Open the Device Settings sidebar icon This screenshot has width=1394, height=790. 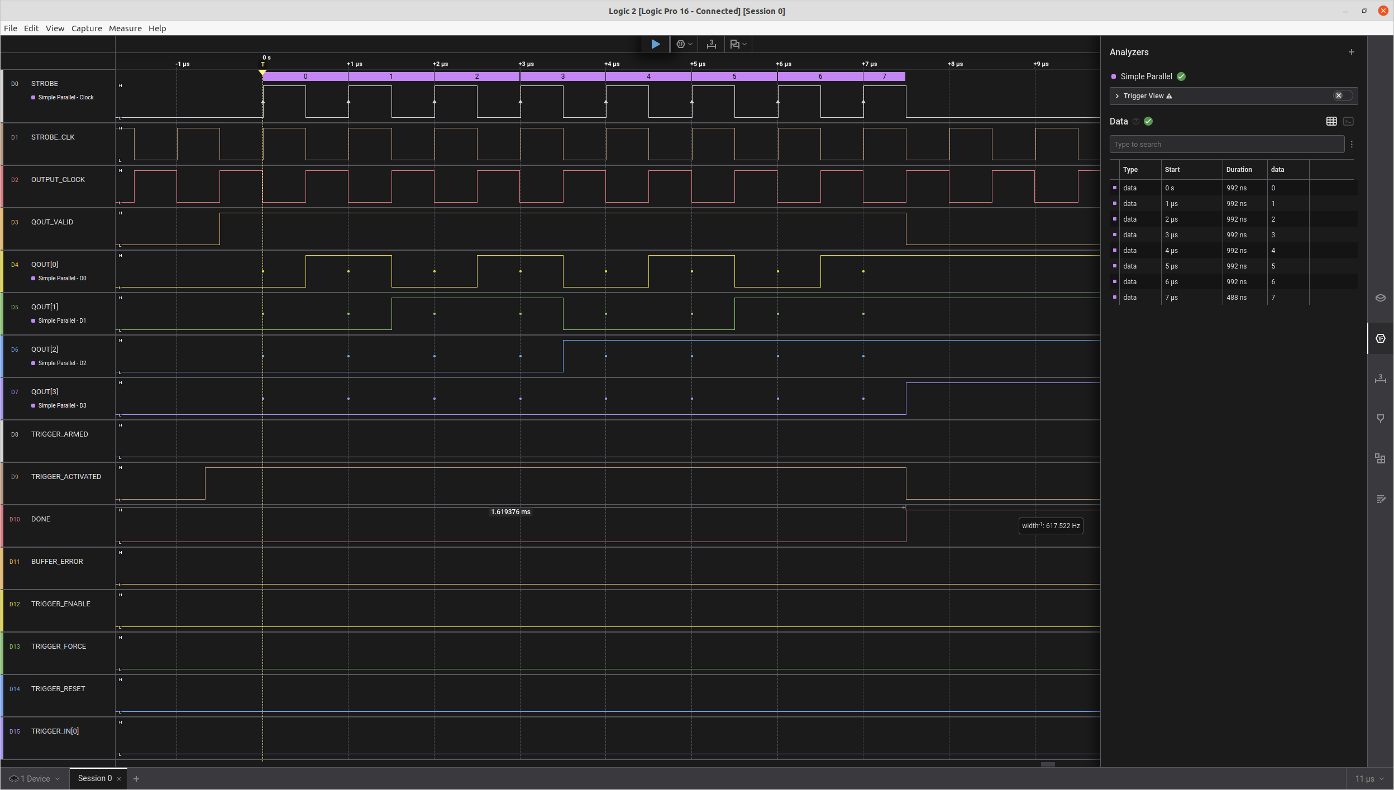coord(1380,298)
